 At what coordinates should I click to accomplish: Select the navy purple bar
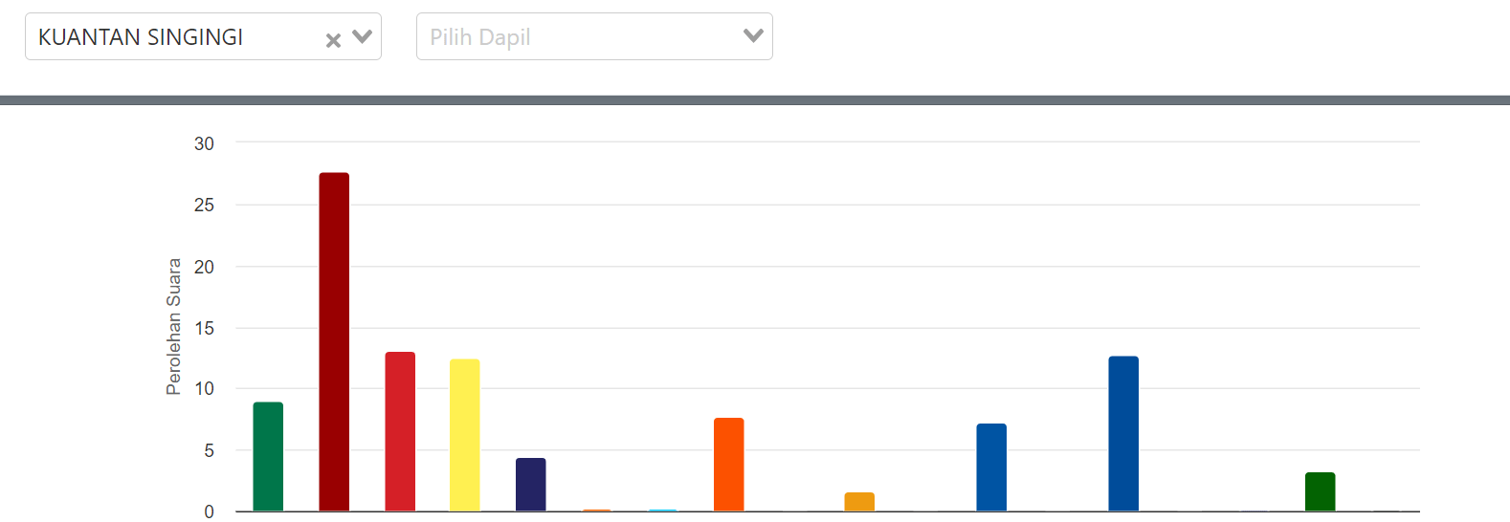(x=530, y=485)
